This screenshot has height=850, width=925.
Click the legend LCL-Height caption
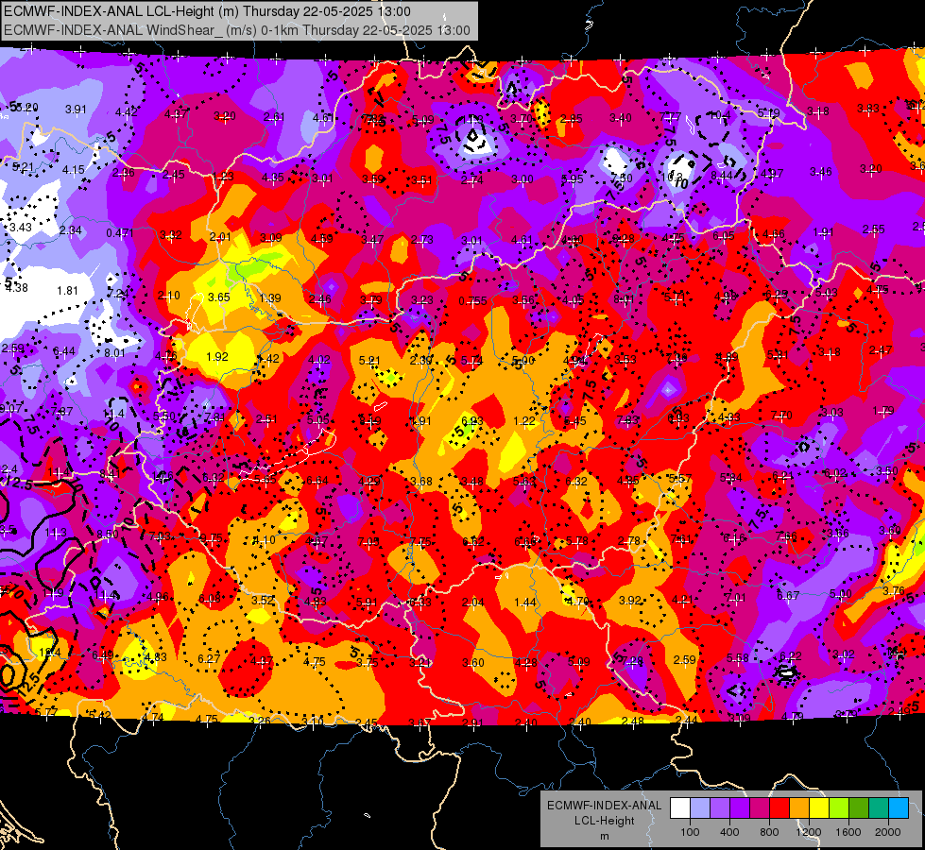click(x=604, y=821)
